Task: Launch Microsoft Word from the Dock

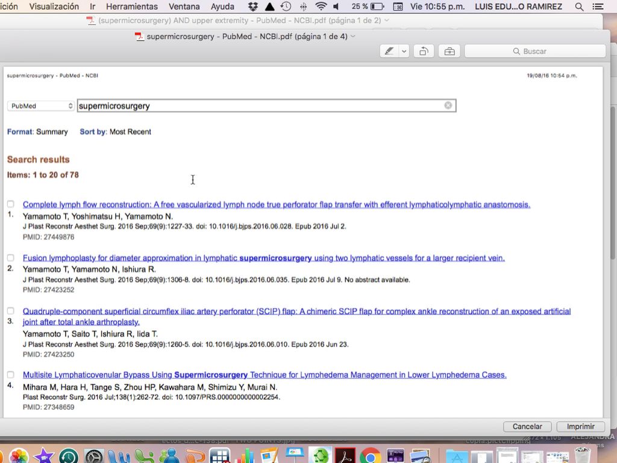Action: 119,456
